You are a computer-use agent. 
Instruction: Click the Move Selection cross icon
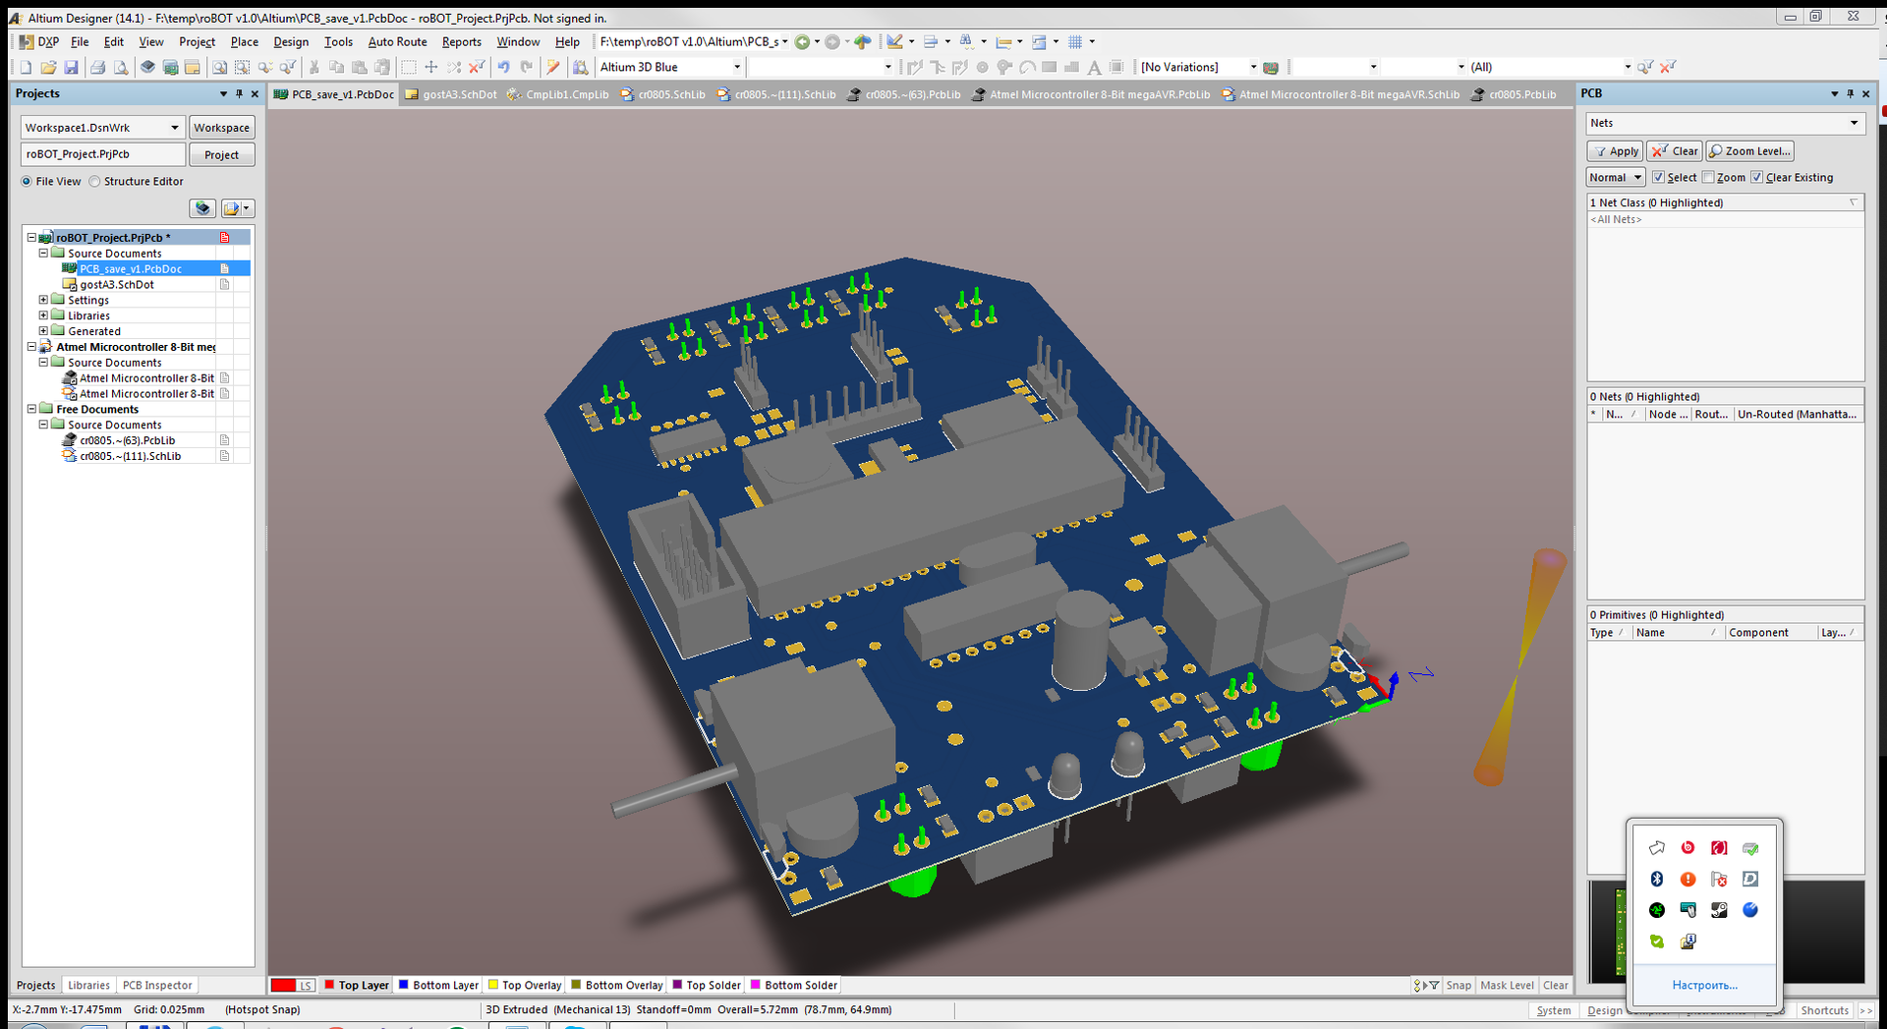[430, 67]
